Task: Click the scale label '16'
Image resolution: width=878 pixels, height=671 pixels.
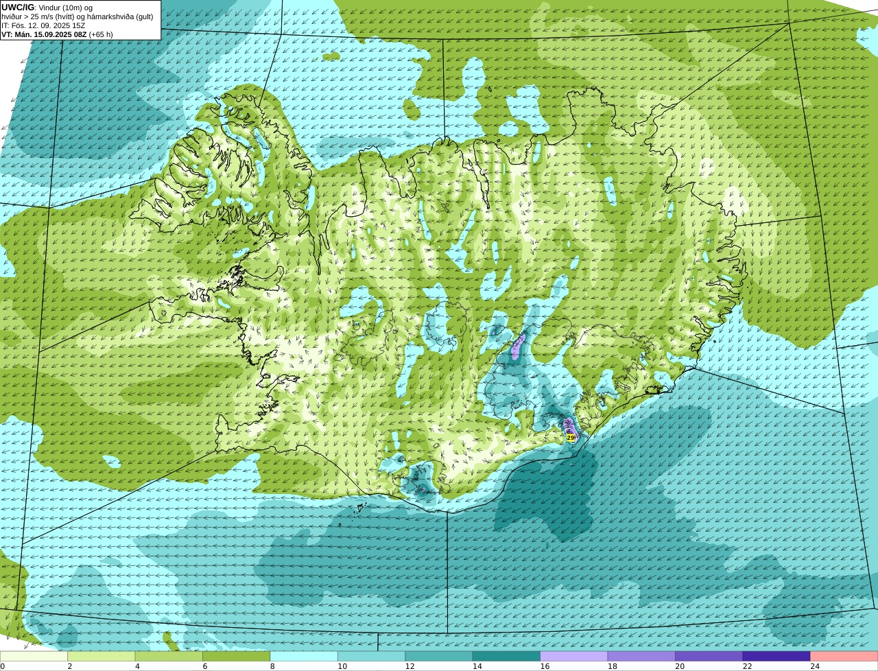Action: point(545,666)
